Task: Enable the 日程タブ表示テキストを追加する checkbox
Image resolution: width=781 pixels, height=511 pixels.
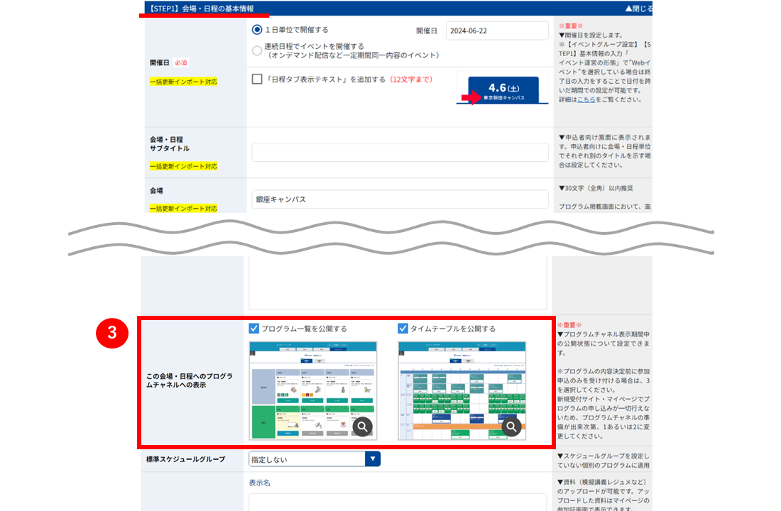Action: 257,79
